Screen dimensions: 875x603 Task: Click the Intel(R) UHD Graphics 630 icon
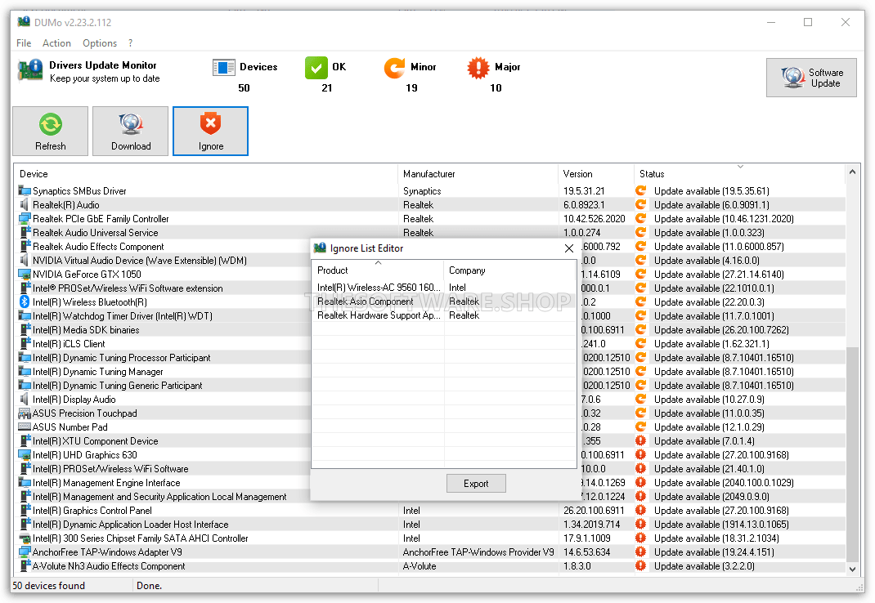point(25,454)
